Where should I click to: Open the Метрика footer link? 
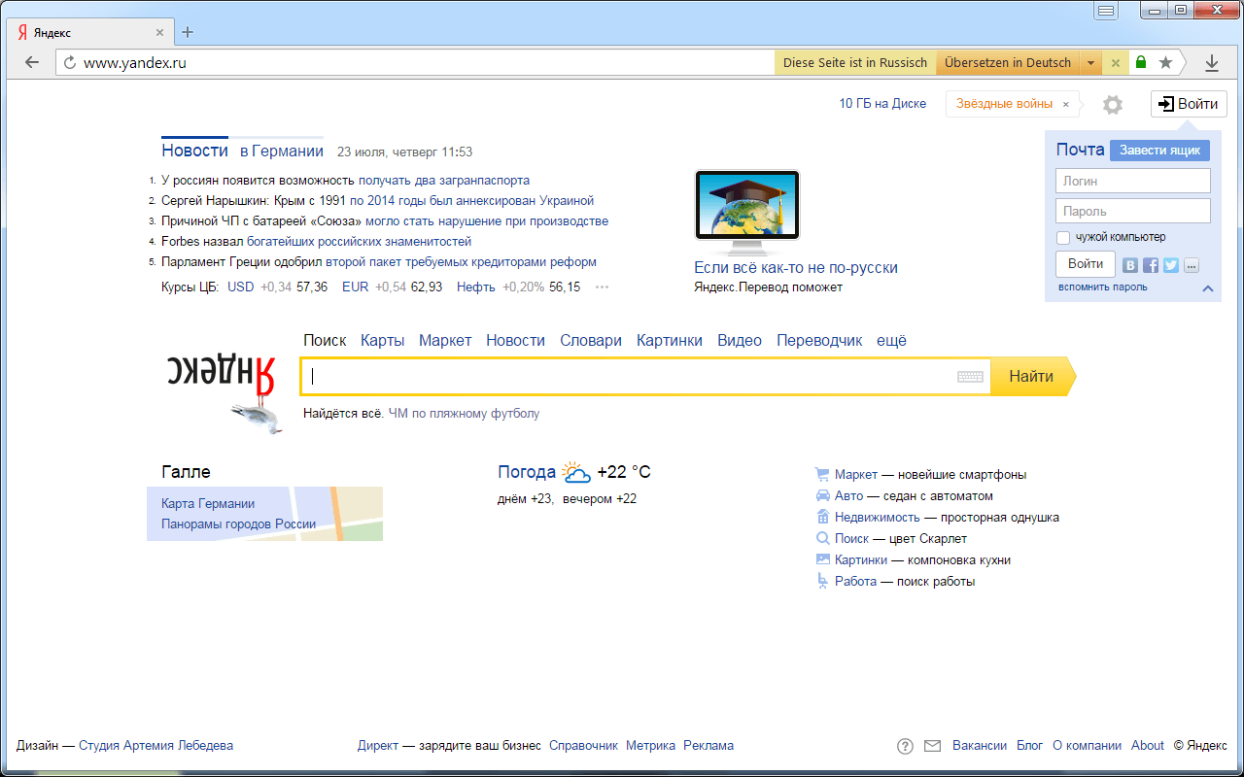[x=650, y=746]
